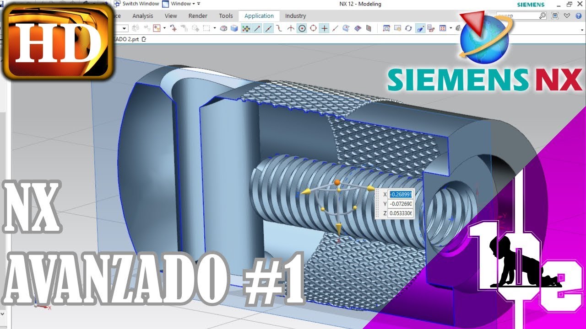Click the orange sphere handle on the triad
Screen dimensions: 586x329
(x=337, y=182)
